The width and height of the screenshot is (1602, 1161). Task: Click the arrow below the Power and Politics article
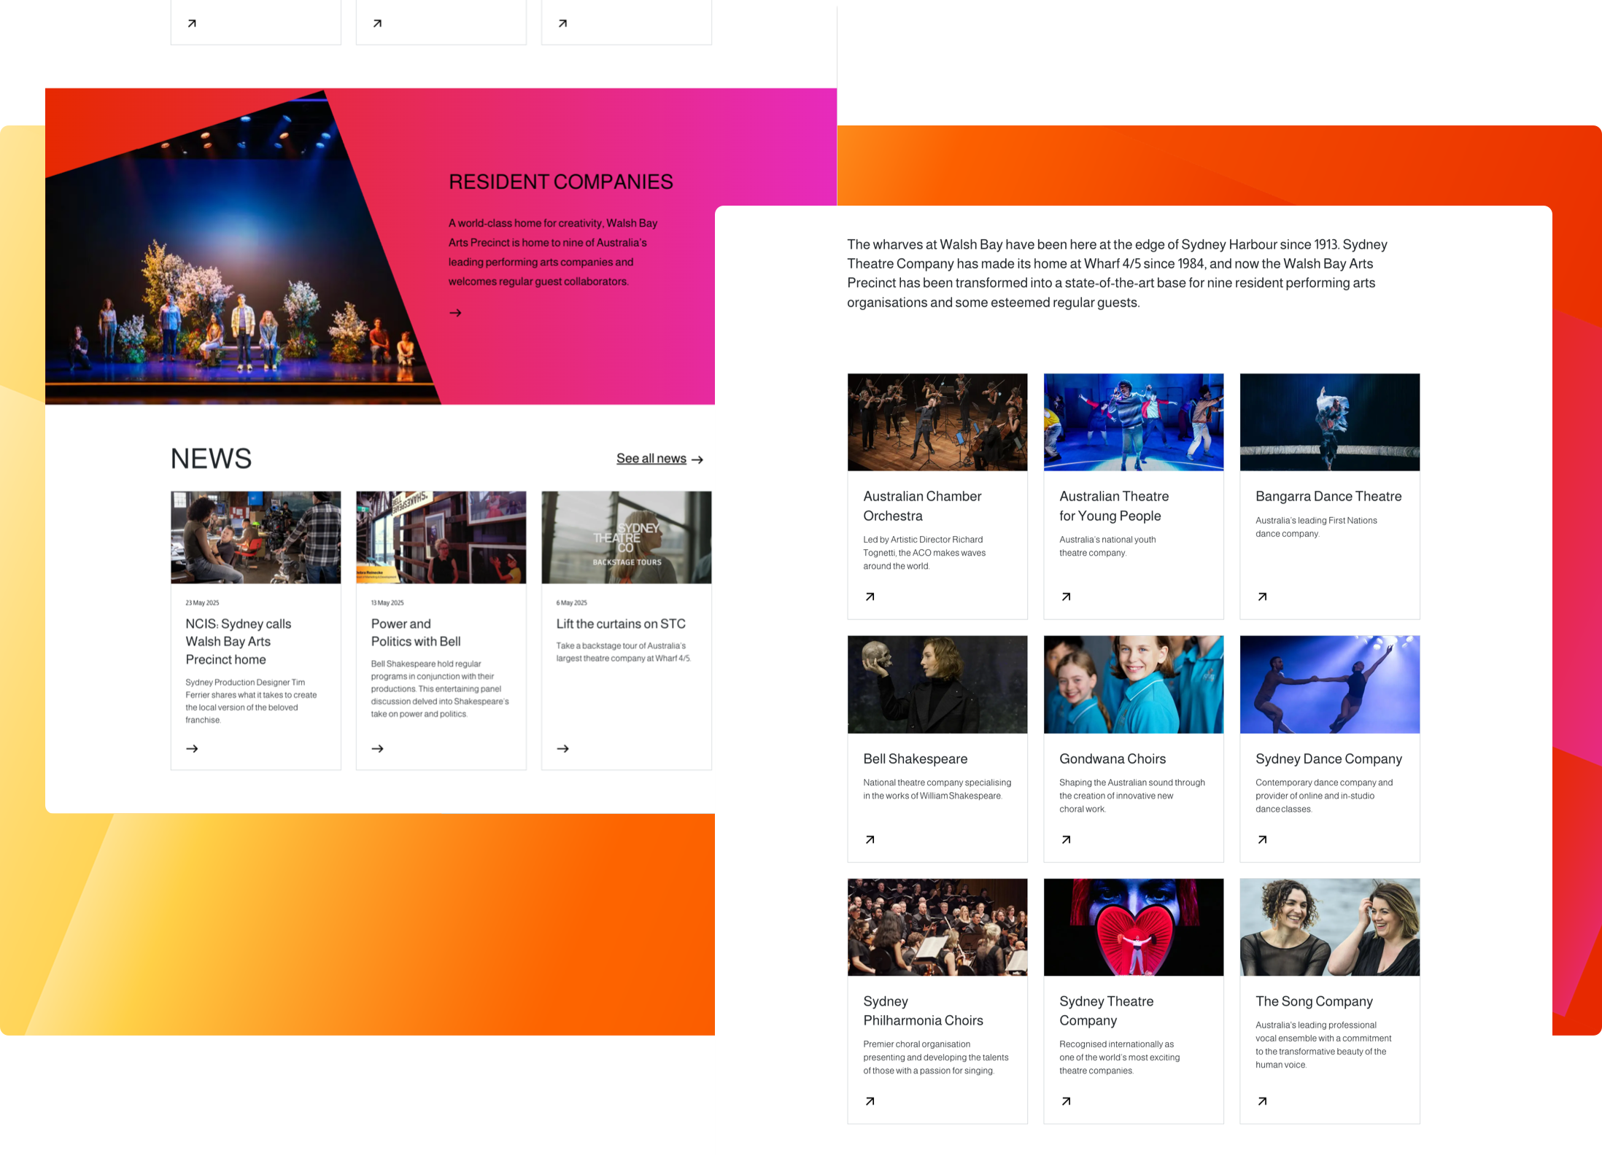coord(378,748)
